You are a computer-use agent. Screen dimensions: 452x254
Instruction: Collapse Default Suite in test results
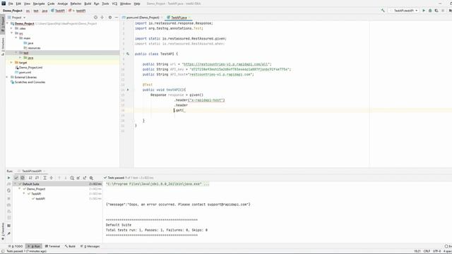tap(16, 183)
